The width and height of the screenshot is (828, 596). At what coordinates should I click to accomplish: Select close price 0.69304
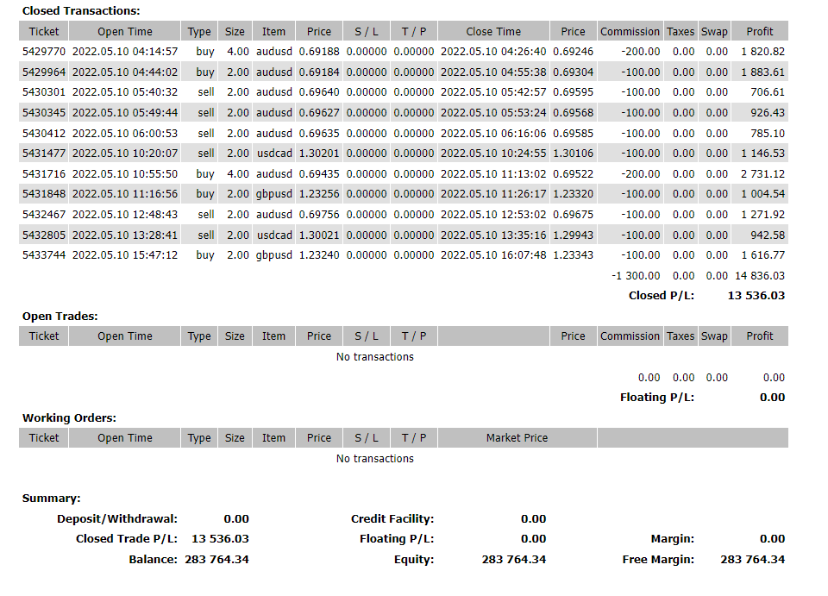[x=573, y=72]
